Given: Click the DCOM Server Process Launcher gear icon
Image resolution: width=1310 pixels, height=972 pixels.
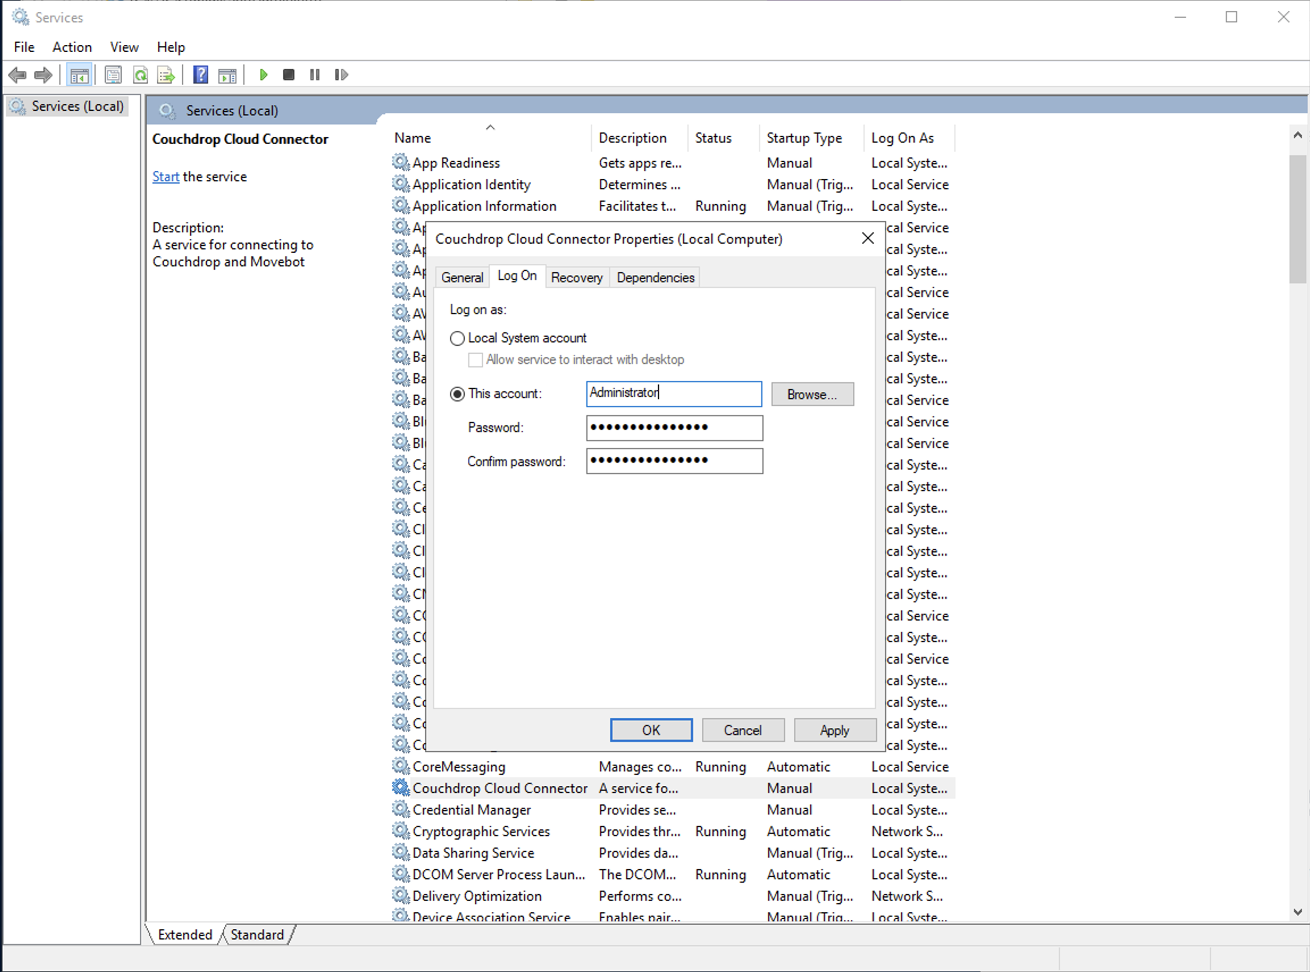Looking at the screenshot, I should coord(401,874).
